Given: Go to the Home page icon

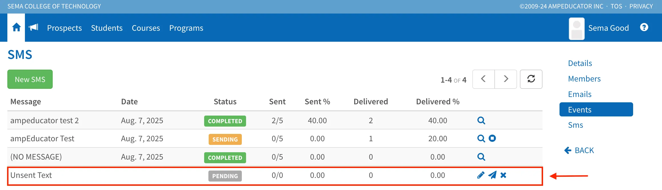Looking at the screenshot, I should [16, 27].
